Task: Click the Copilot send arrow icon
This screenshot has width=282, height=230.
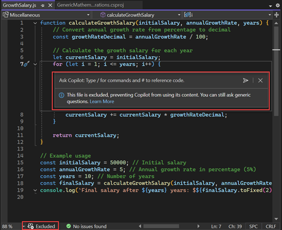Action: [245, 80]
